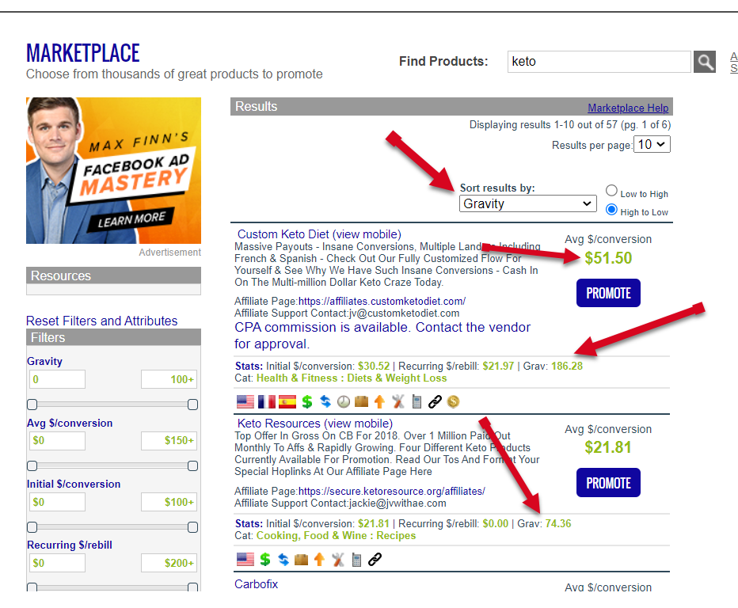Click the Gravity minimum value field
This screenshot has height=608, width=738.
click(57, 379)
